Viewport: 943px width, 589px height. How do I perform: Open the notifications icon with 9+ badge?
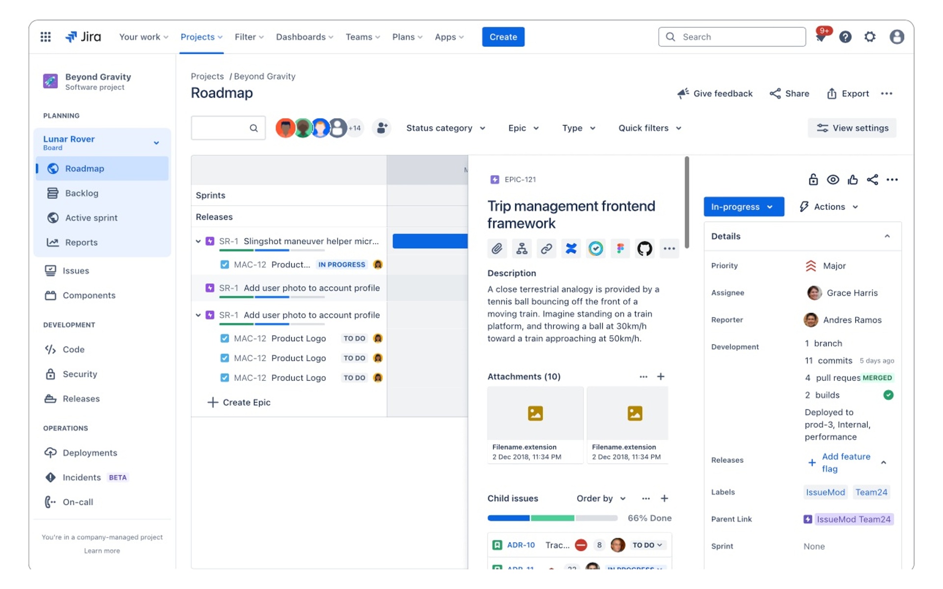point(822,36)
